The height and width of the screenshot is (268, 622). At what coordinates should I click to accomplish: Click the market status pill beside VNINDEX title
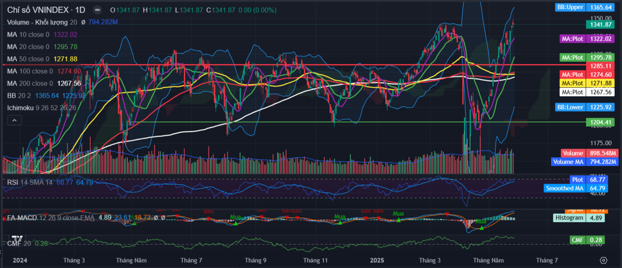click(x=97, y=10)
